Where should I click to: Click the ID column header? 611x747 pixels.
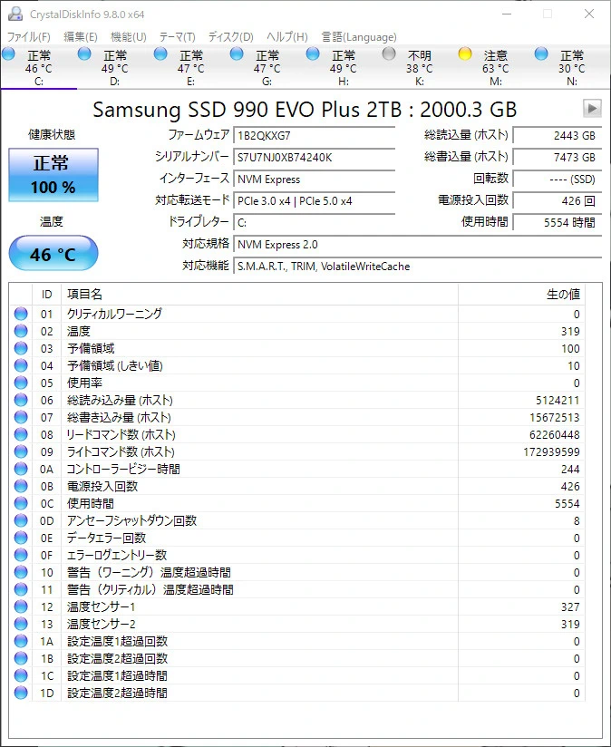coord(46,295)
